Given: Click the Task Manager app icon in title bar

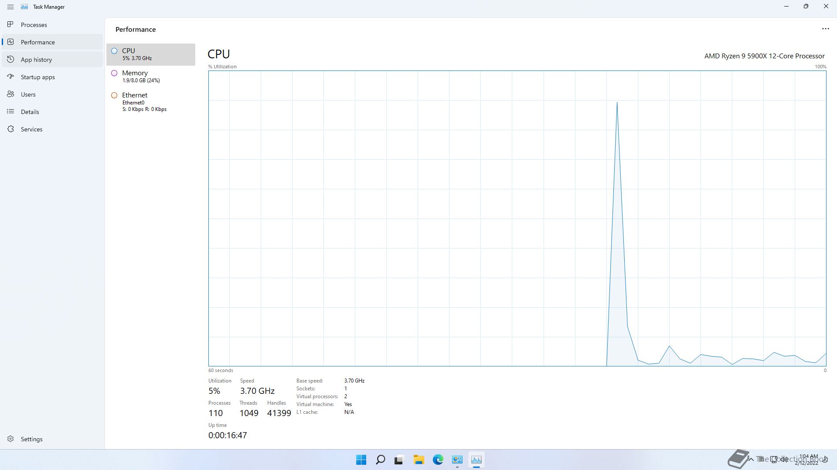Looking at the screenshot, I should coord(24,7).
